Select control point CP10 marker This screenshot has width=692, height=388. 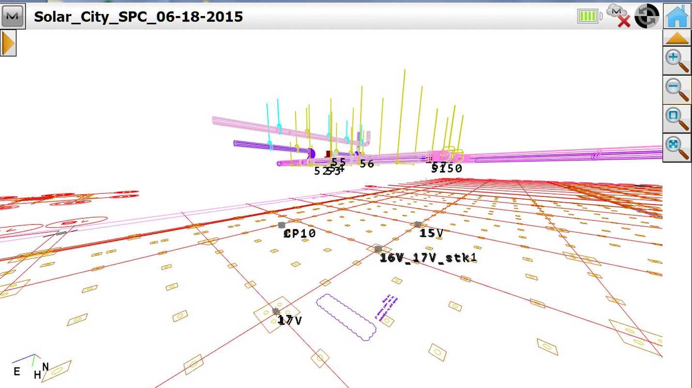tap(282, 226)
